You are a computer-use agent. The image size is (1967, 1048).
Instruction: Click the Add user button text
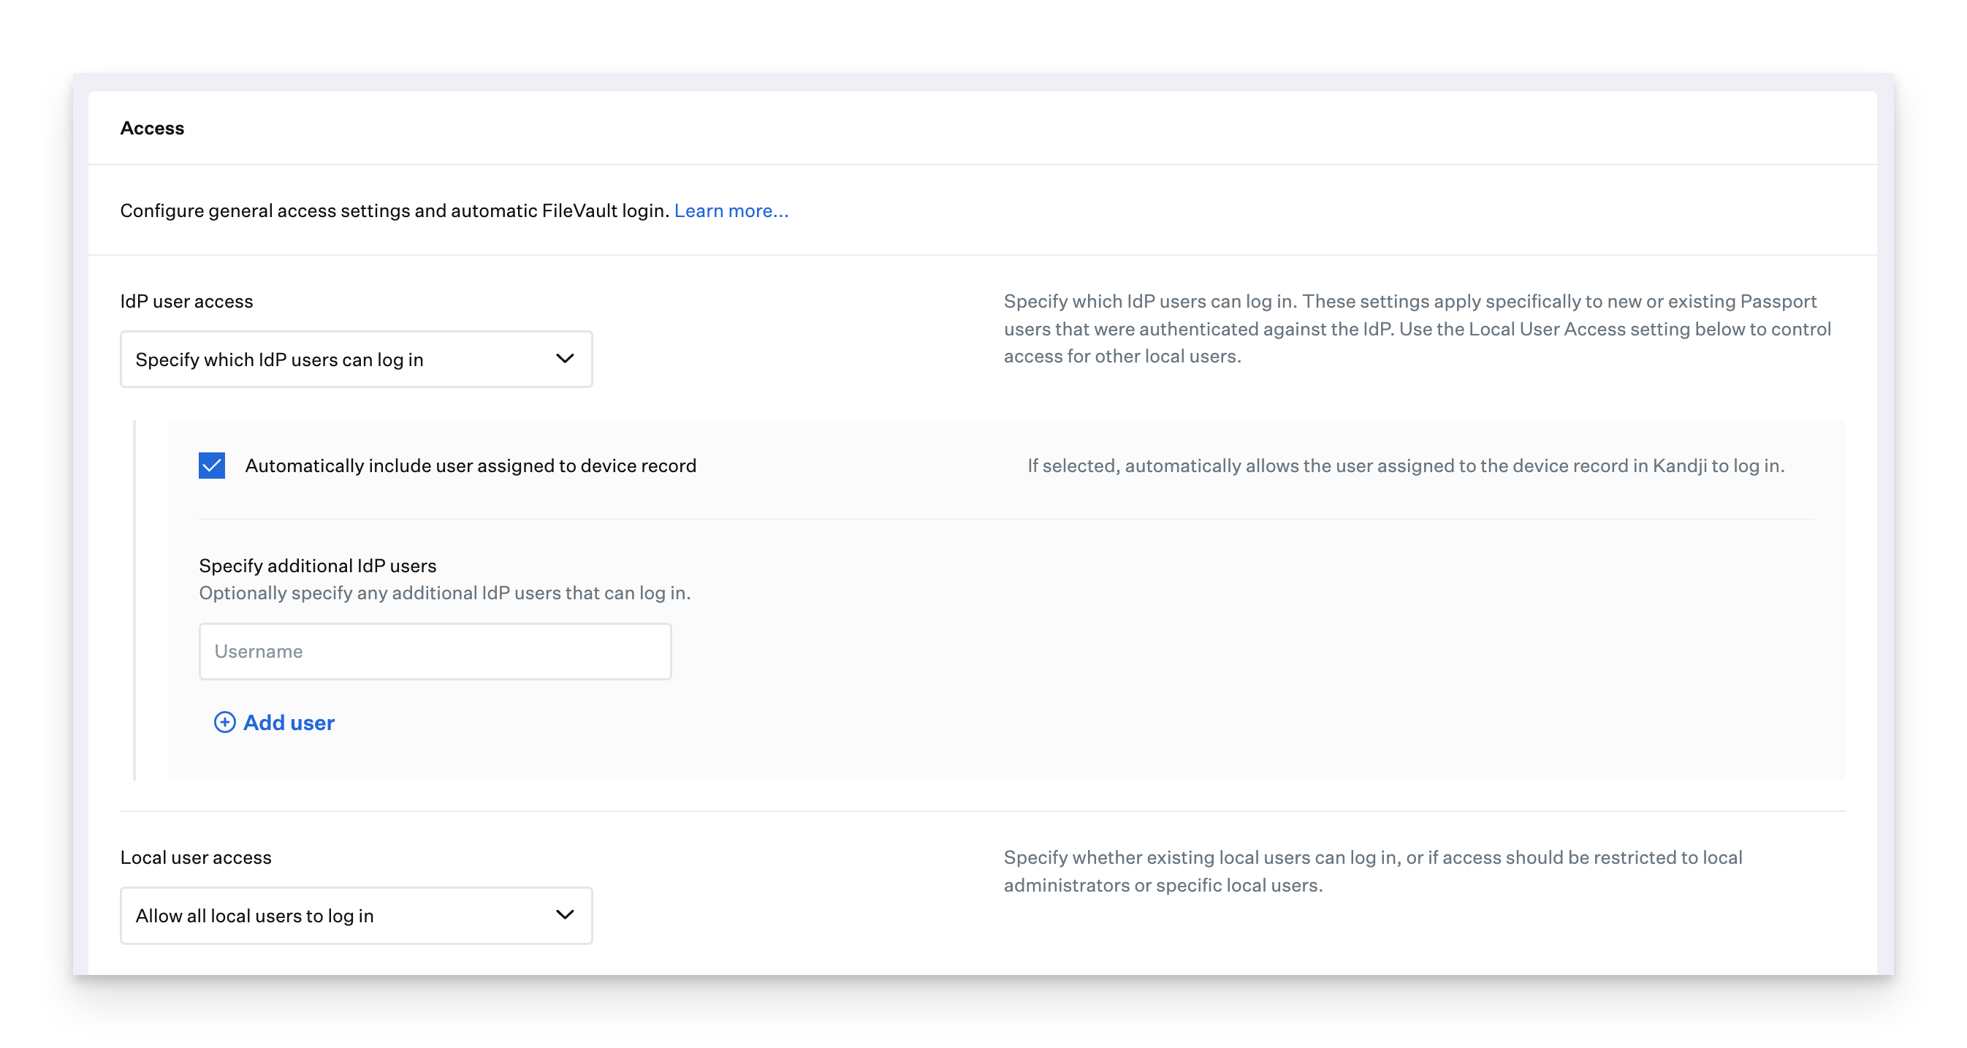(x=289, y=723)
